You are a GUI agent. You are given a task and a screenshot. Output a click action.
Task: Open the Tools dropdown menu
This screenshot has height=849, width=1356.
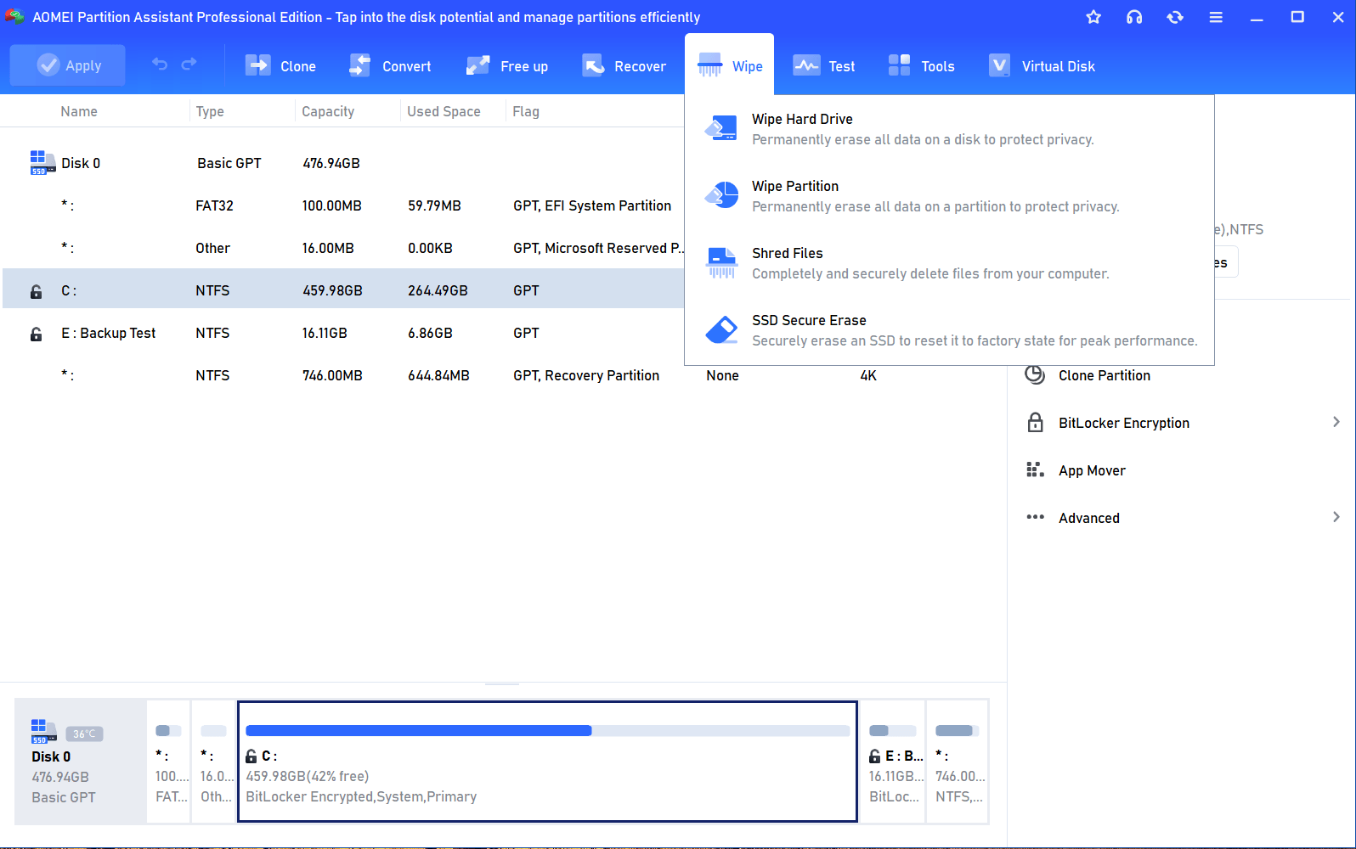coord(921,66)
